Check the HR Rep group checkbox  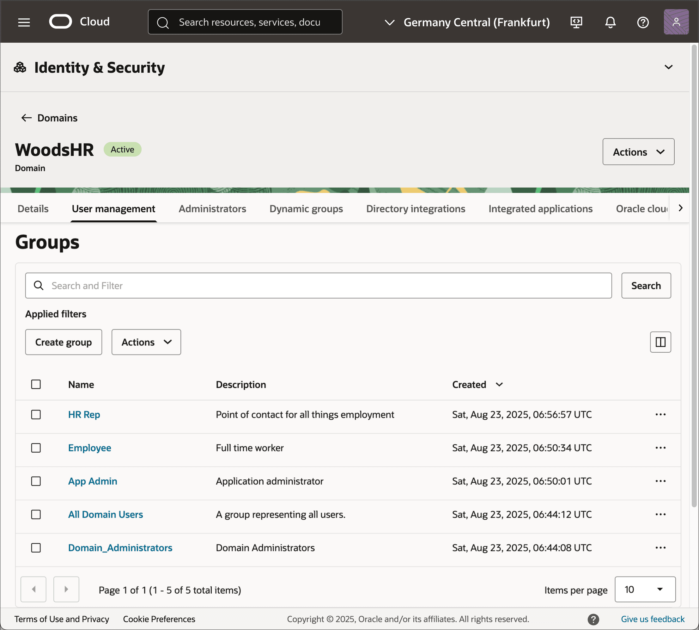(x=36, y=414)
